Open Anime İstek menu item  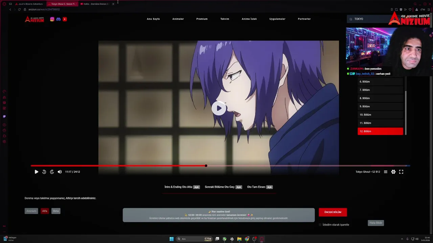tap(249, 19)
